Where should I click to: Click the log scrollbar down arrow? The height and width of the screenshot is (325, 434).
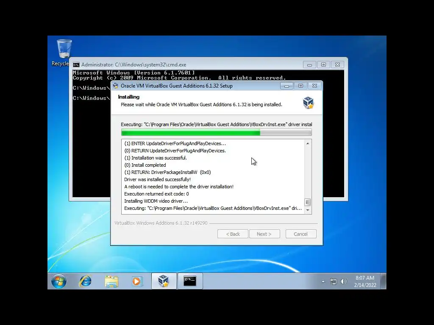click(x=308, y=210)
